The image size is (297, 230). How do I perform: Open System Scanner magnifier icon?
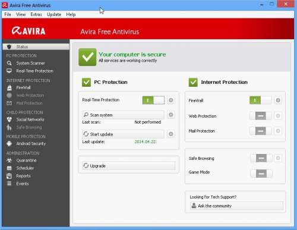(9, 63)
